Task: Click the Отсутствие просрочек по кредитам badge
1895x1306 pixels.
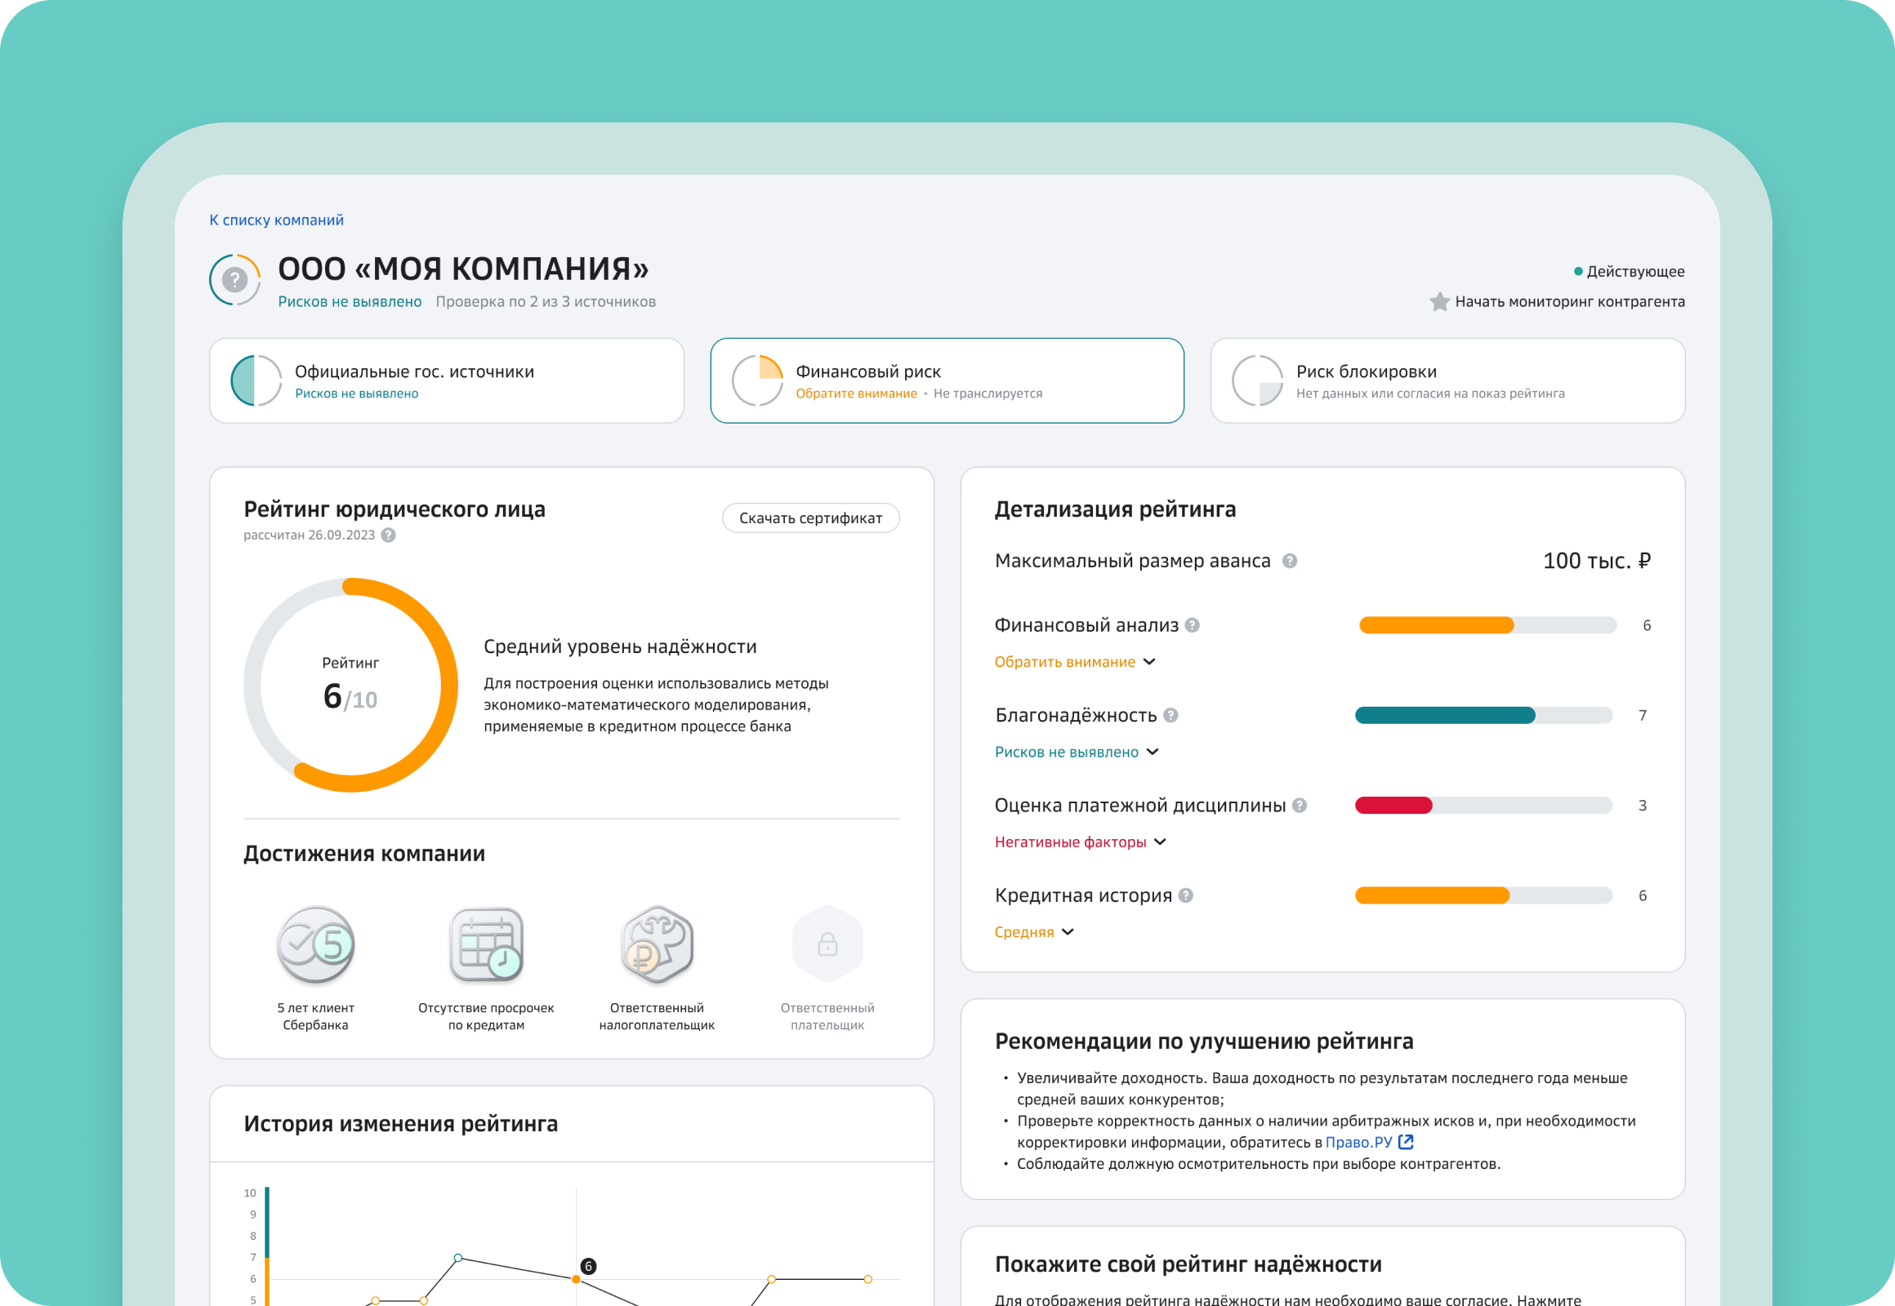Action: 487,944
